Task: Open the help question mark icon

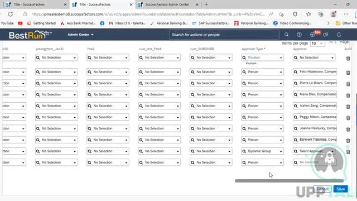Action: (299, 35)
